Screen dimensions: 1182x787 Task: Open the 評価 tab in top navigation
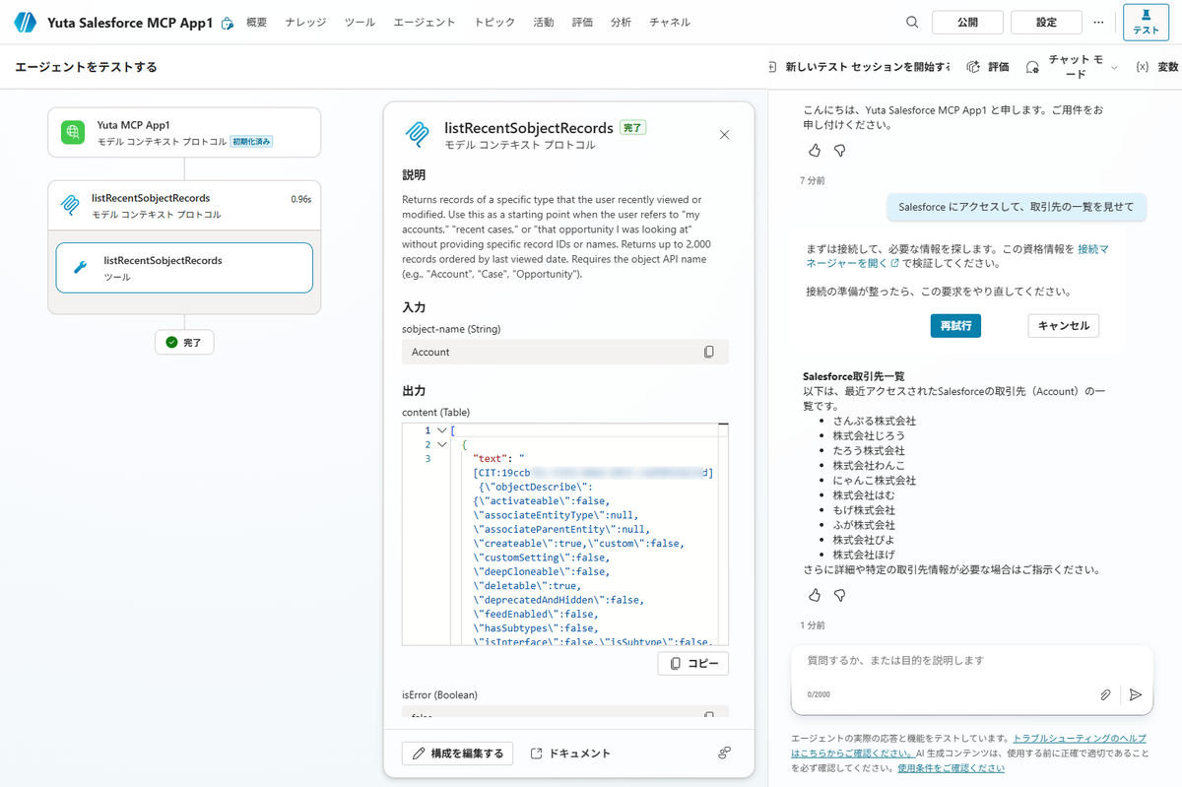pos(582,23)
